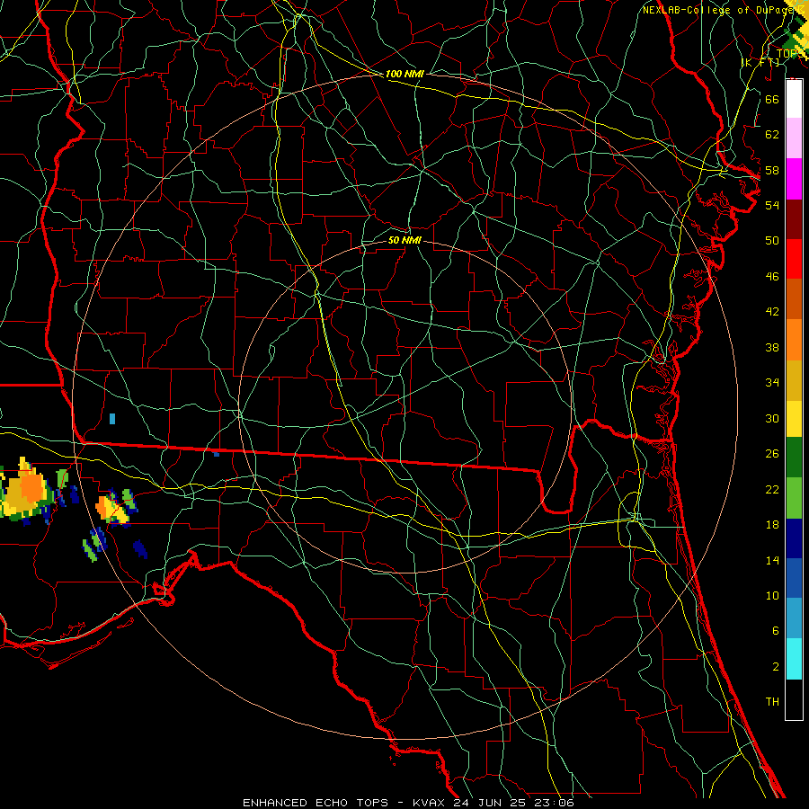Image resolution: width=809 pixels, height=809 pixels.
Task: Click the TH legend label
Action: [772, 702]
